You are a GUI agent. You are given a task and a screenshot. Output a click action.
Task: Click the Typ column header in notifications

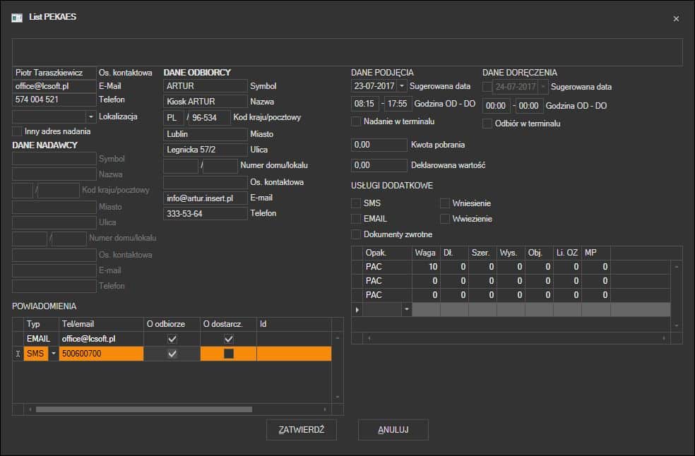(x=40, y=324)
